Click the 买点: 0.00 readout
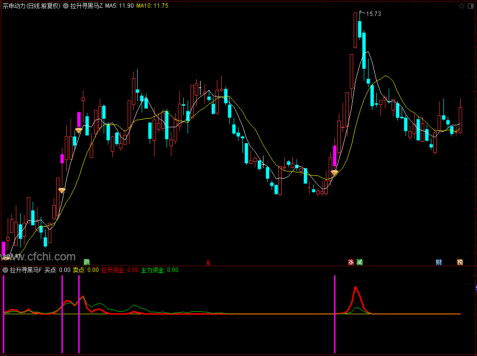The width and height of the screenshot is (477, 356). [57, 270]
